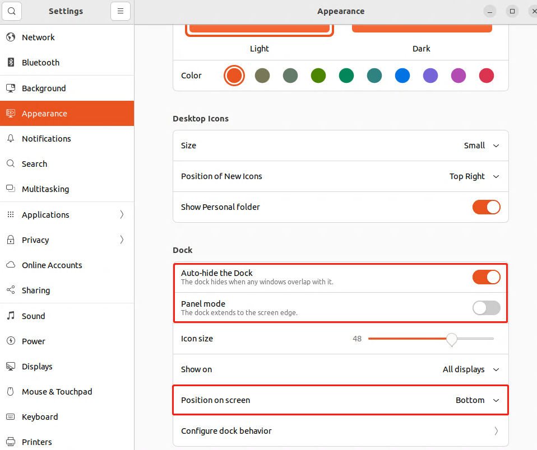Click the Icon size value 48
537x450 pixels.
point(357,339)
